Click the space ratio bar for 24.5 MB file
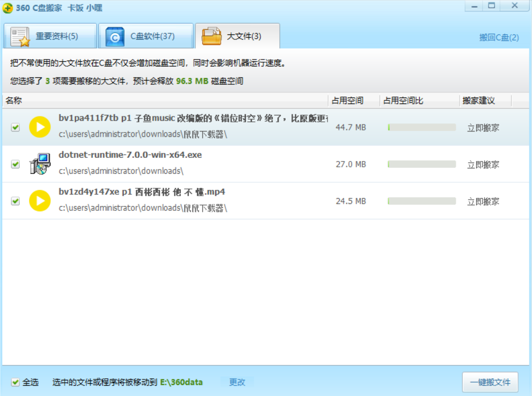Image resolution: width=532 pixels, height=396 pixels. tap(422, 201)
